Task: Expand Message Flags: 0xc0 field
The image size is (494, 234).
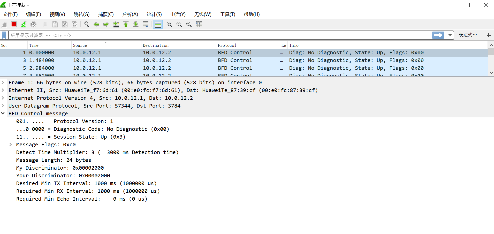Action: point(11,145)
